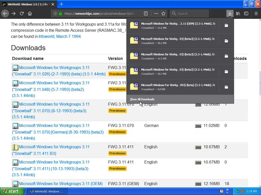
Task: Click the Download name column header
Action: point(28,58)
